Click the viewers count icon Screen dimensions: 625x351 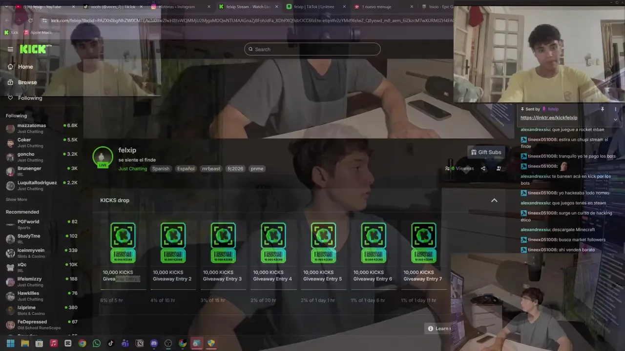click(447, 169)
